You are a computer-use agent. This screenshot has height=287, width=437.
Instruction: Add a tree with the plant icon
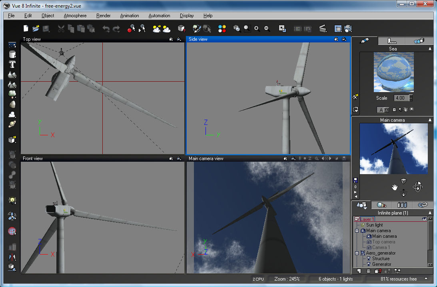click(x=12, y=94)
